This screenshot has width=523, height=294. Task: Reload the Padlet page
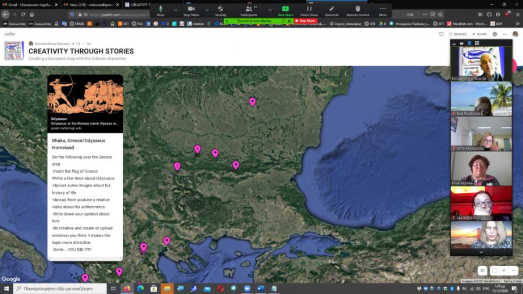point(23,15)
